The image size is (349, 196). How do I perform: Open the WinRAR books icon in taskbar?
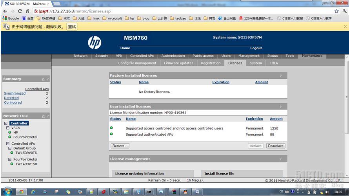coord(174,192)
